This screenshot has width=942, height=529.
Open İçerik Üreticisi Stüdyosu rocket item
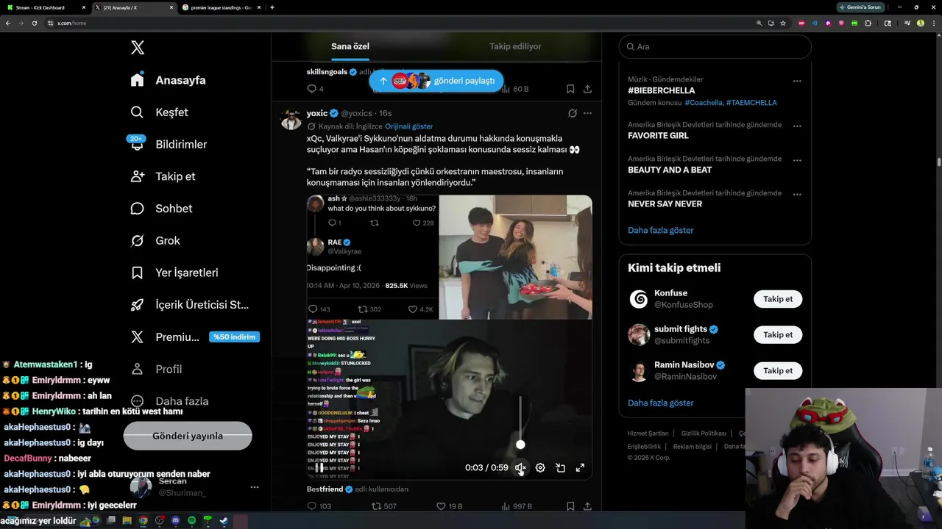pos(190,305)
